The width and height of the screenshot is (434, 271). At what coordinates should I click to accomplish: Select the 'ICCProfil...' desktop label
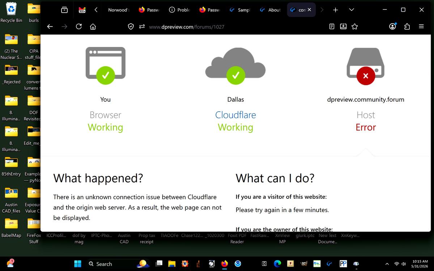pos(56,235)
